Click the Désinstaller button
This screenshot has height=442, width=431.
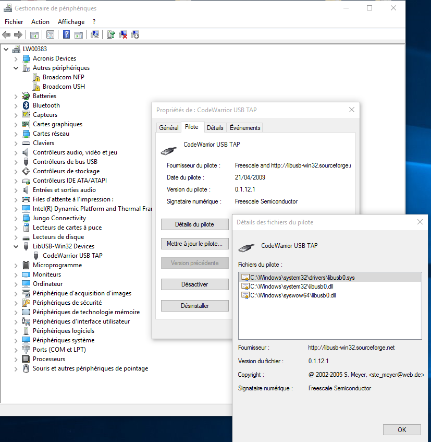(x=194, y=306)
